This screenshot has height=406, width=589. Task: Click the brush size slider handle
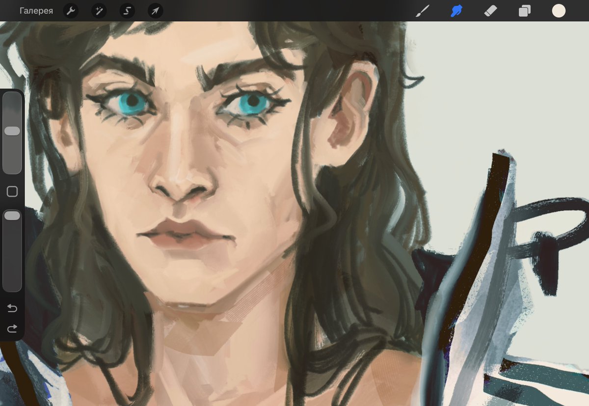(12, 131)
